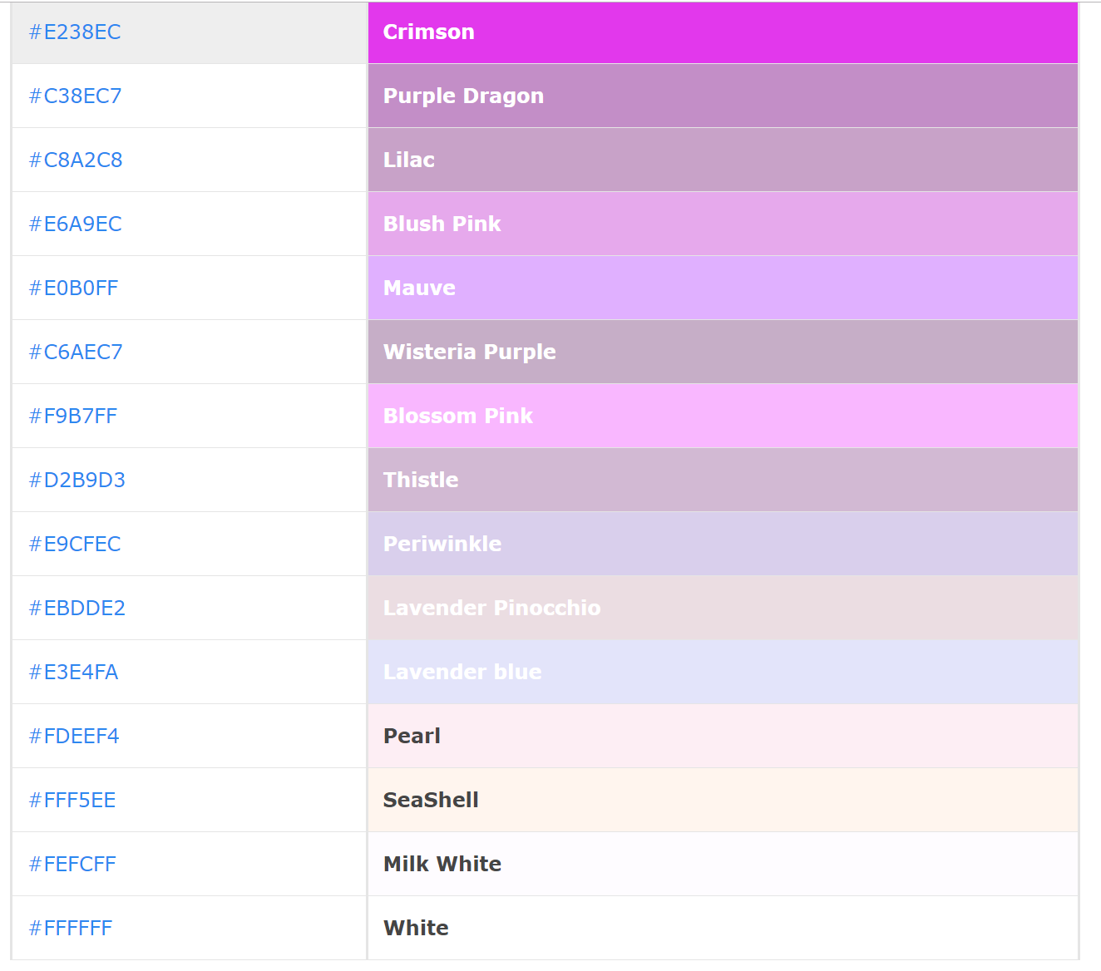
Task: Pick the Lilac color swatch
Action: [x=722, y=160]
